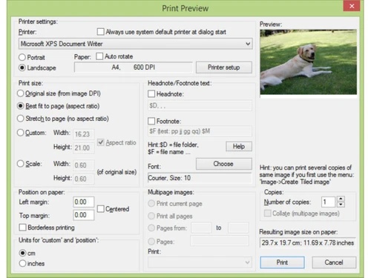Click the Scale Height field
371x278 pixels.
[84, 179]
